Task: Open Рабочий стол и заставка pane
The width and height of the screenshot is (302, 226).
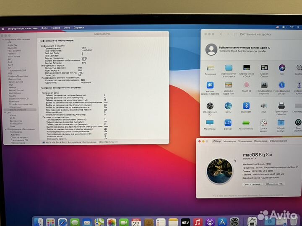Action: coord(229,71)
